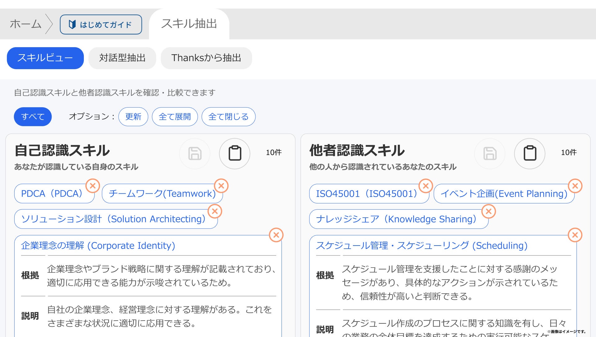The width and height of the screenshot is (596, 337).
Task: Open the Thanksから抽出 tab
Action: point(206,58)
